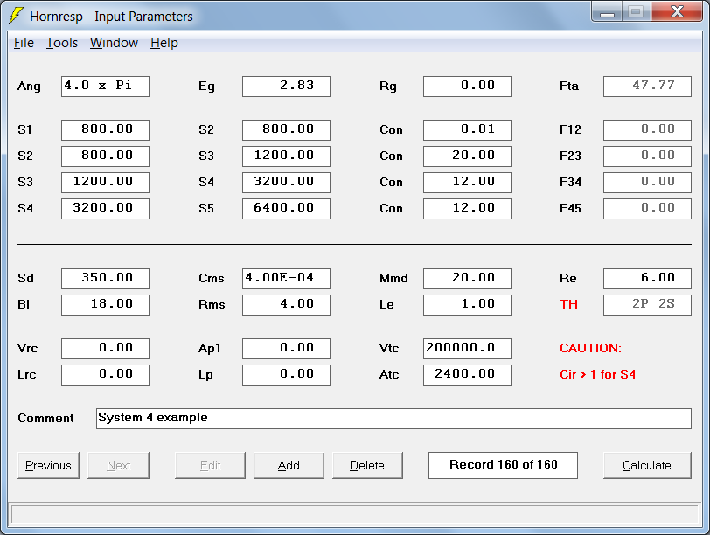Click the Rms field with 4.00
710x535 pixels.
point(286,304)
